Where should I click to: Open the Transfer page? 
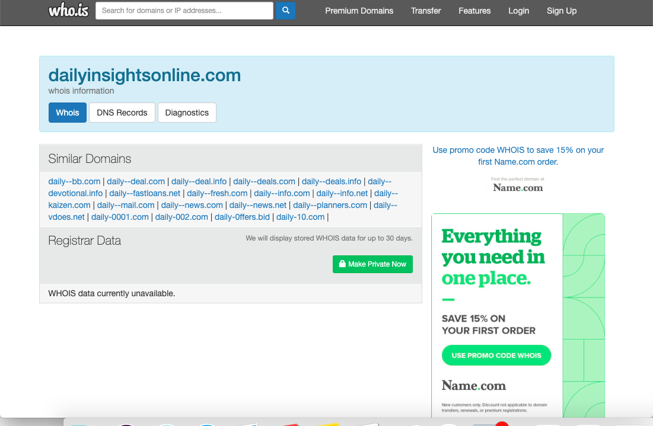[426, 11]
